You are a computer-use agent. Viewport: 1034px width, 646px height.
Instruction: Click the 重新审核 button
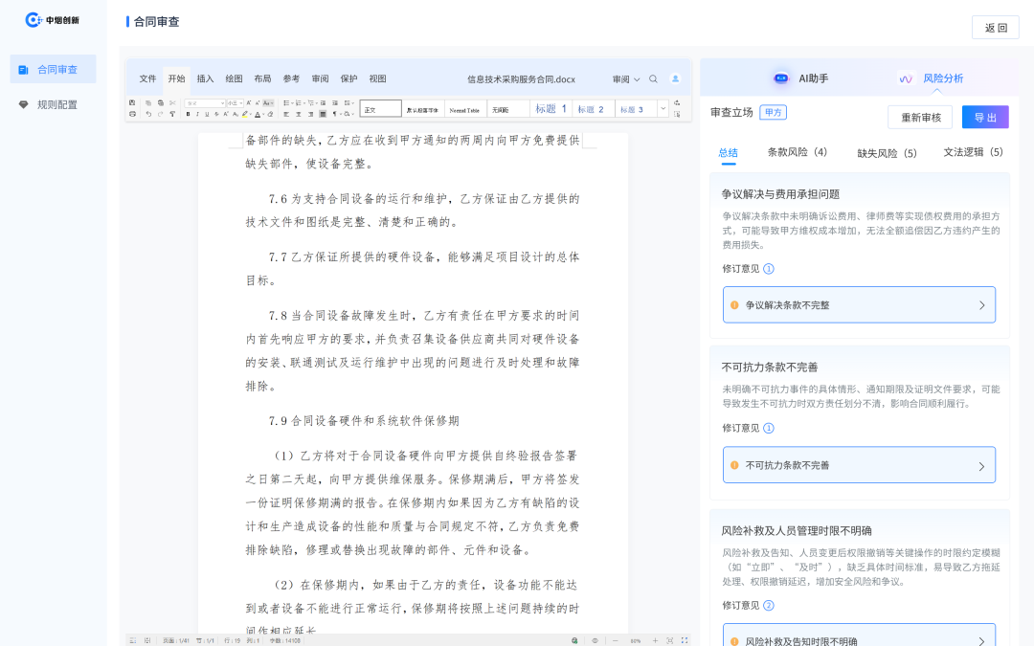pos(921,118)
